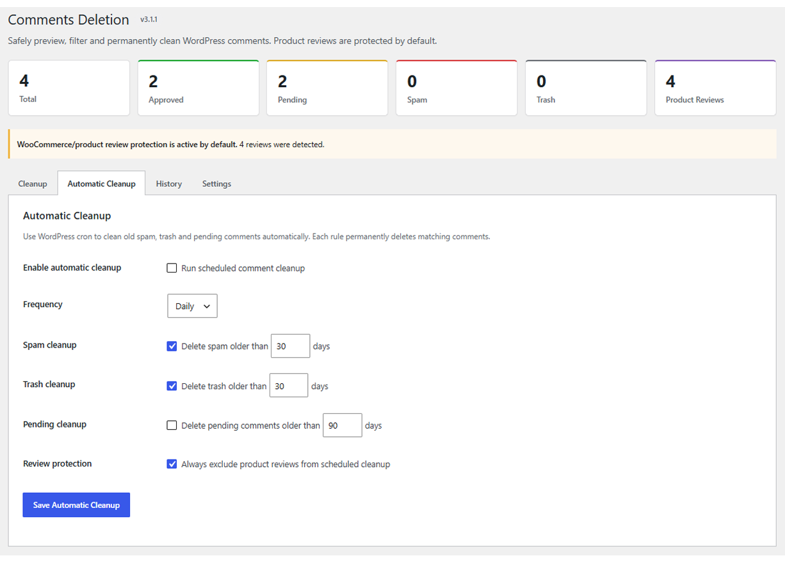The height and width of the screenshot is (565, 785).
Task: Click the Approved comments stat card
Action: 198,88
